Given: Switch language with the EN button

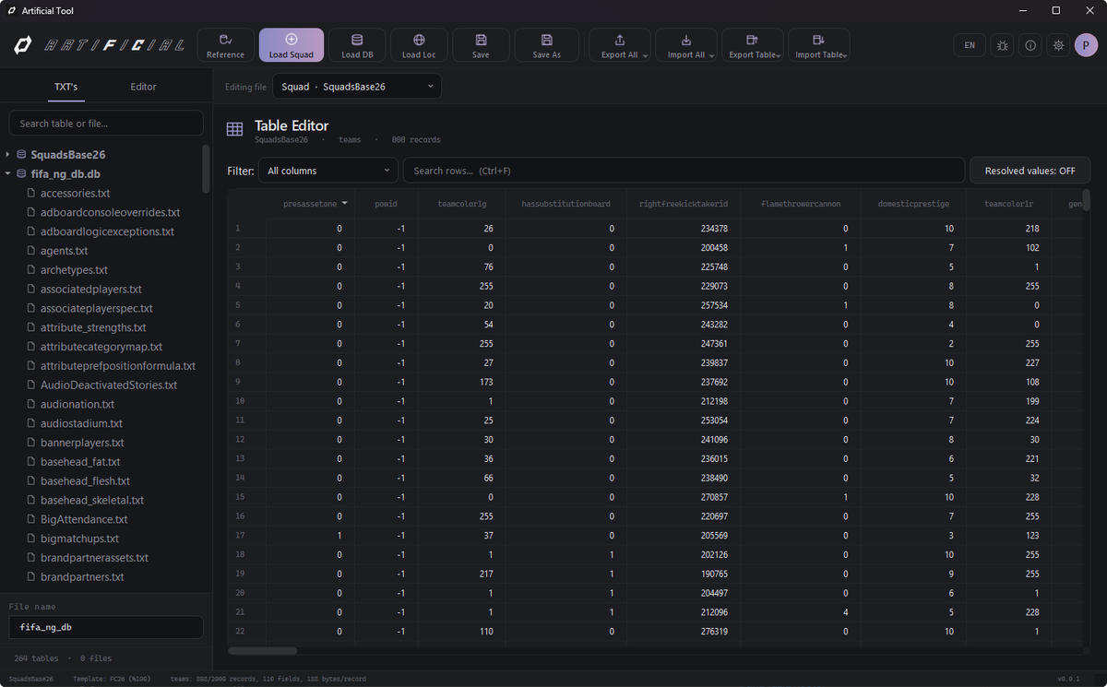Looking at the screenshot, I should tap(970, 45).
